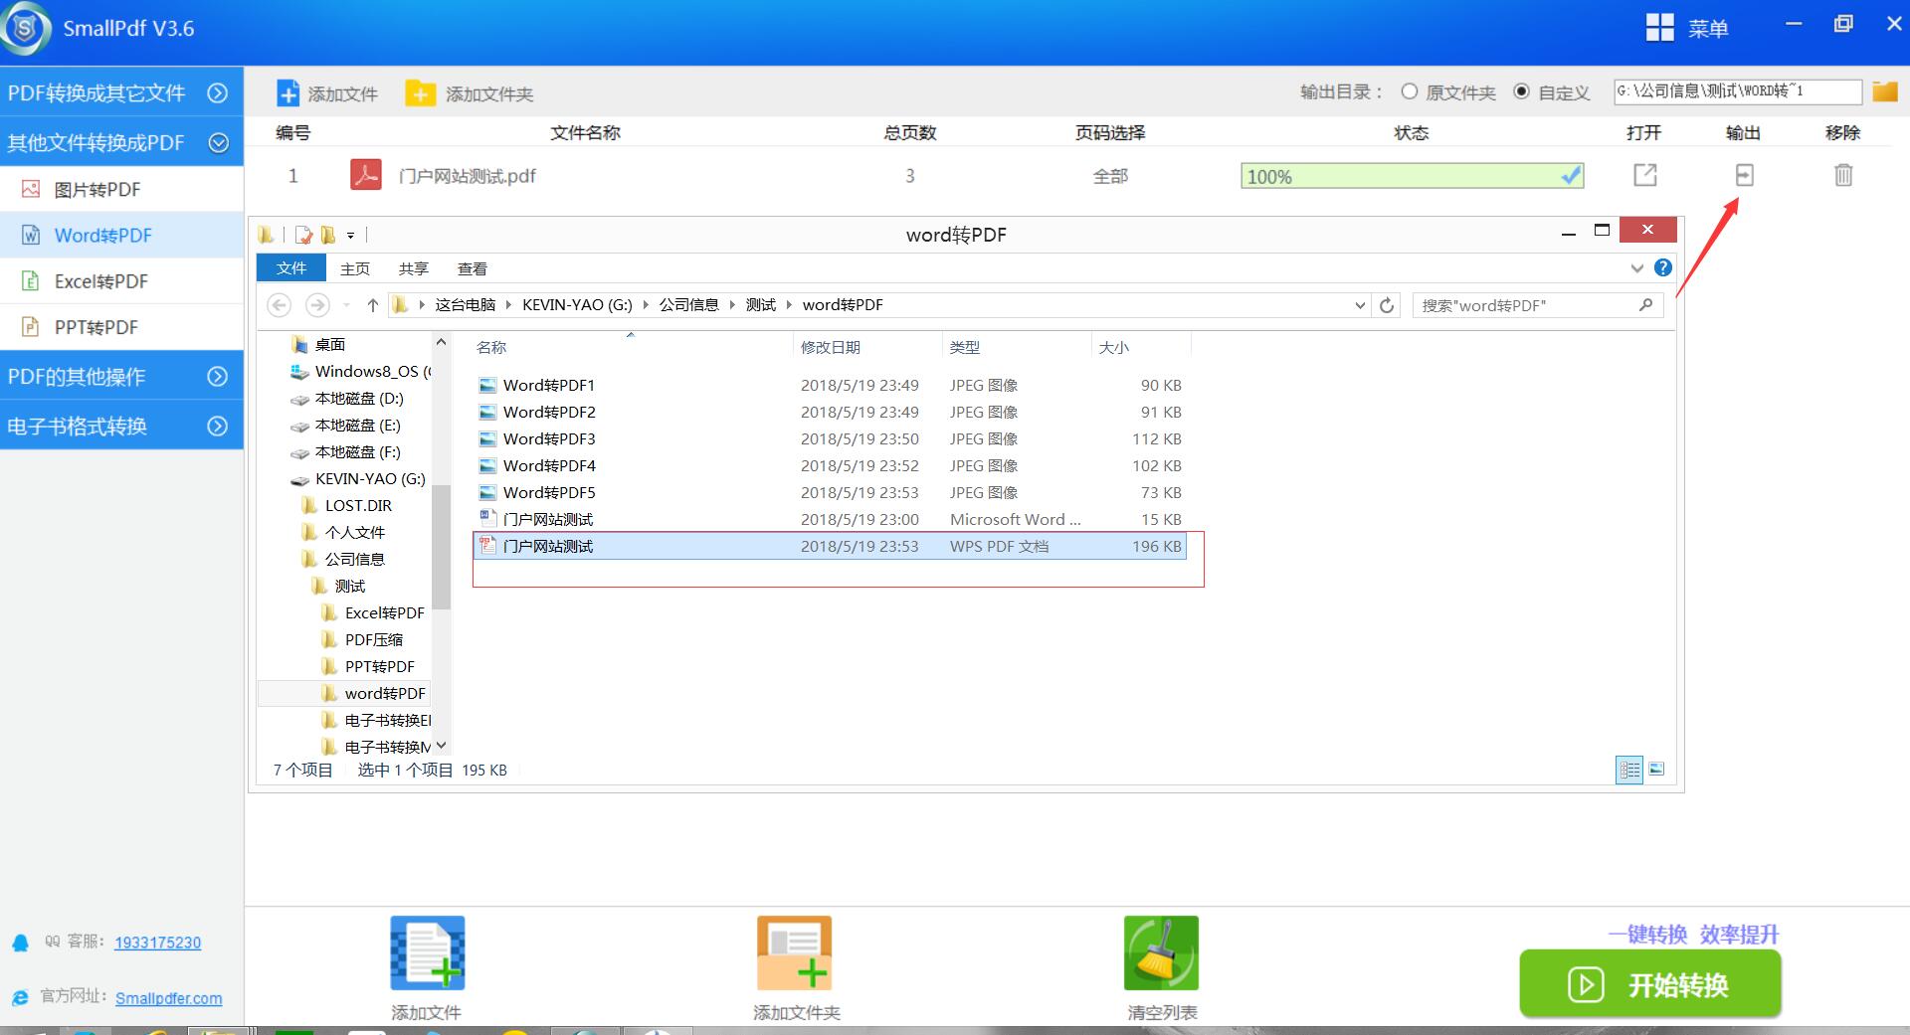This screenshot has height=1035, width=1910.
Task: Open the Smallpdfer.com link
Action: click(x=168, y=998)
